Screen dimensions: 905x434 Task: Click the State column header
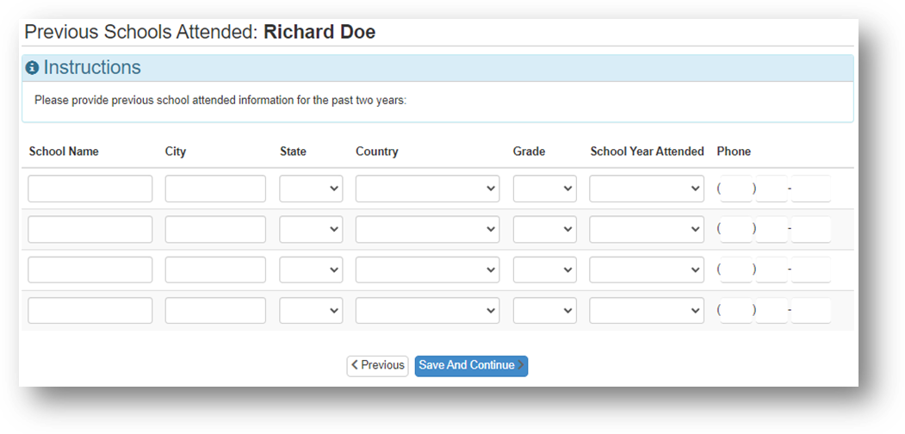coord(294,152)
